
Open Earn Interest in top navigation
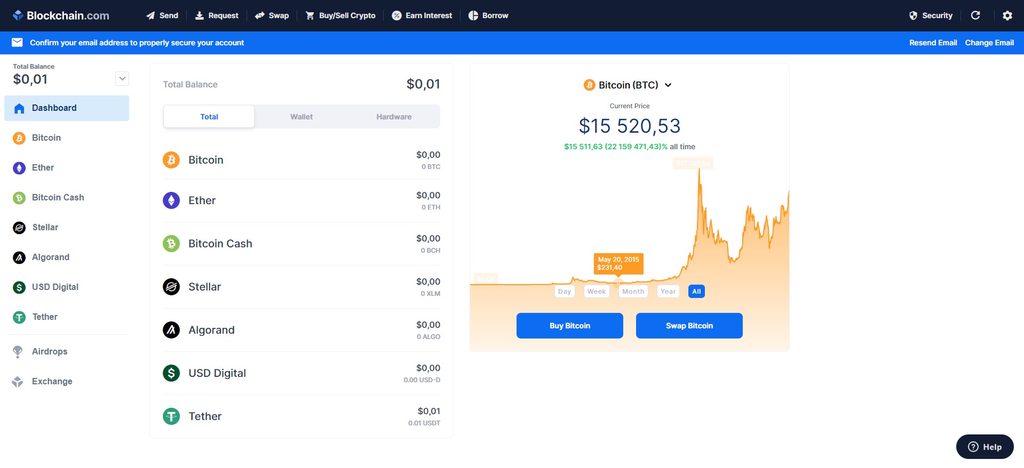pyautogui.click(x=422, y=15)
